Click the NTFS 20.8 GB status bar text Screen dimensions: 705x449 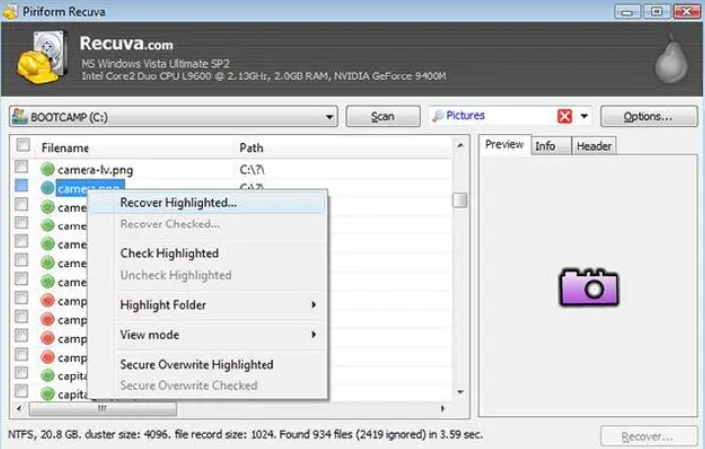pos(246,435)
